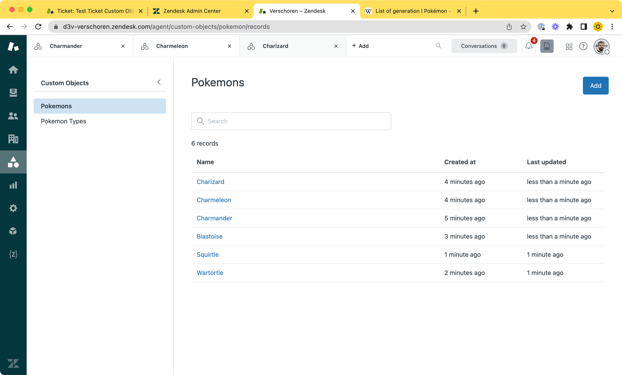Select Pokemon Types in sidebar
This screenshot has width=622, height=375.
coord(63,121)
